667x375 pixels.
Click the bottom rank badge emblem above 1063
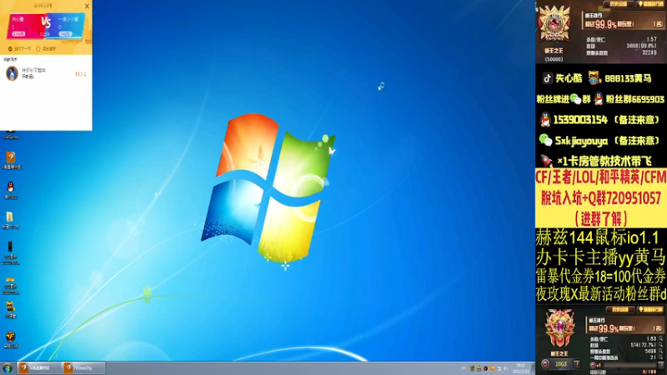click(x=559, y=328)
